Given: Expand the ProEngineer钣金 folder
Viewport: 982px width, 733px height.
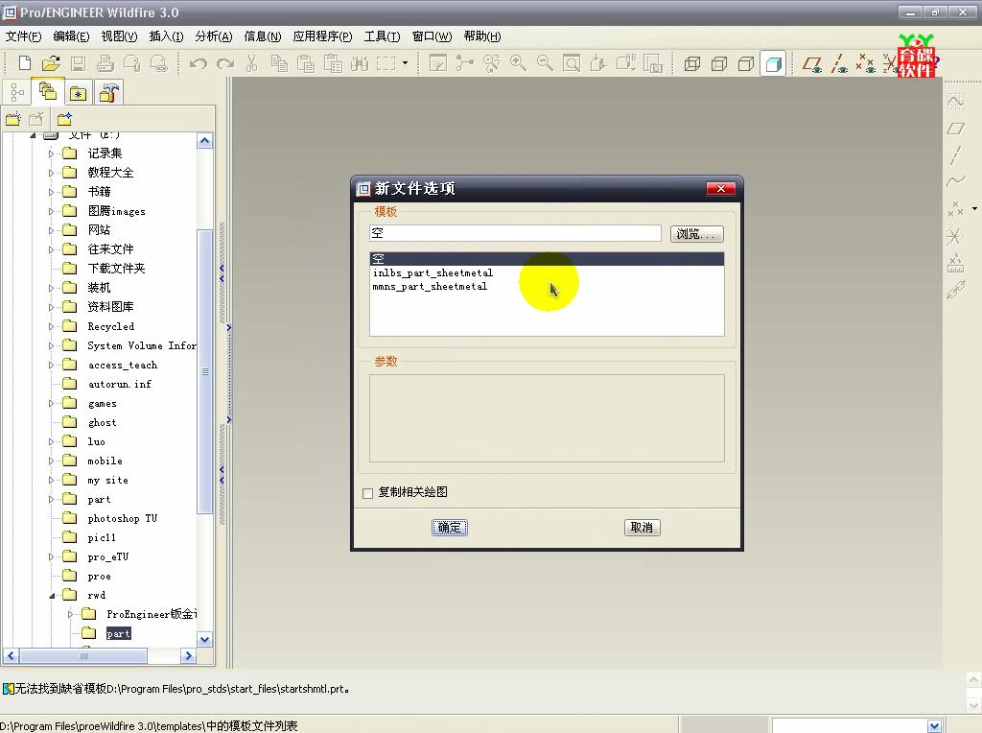Looking at the screenshot, I should tap(70, 615).
